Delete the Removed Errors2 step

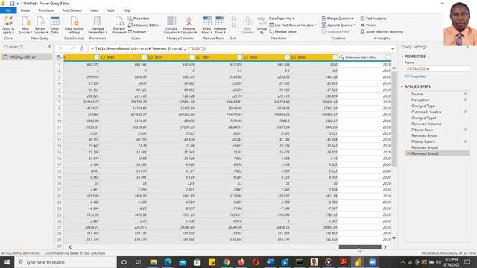pyautogui.click(x=408, y=153)
